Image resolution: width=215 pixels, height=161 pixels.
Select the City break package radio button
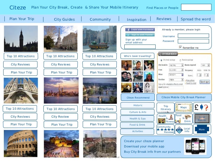pyautogui.click(x=161, y=60)
